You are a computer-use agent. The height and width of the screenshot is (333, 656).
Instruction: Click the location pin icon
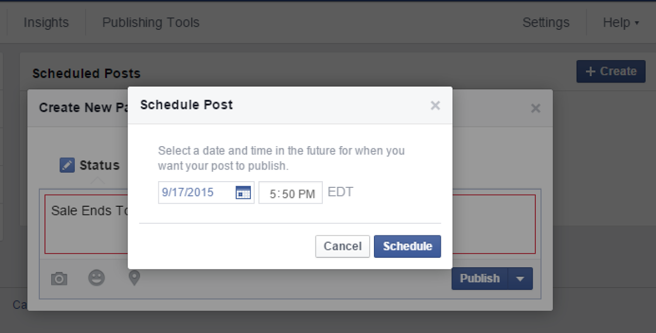point(135,278)
